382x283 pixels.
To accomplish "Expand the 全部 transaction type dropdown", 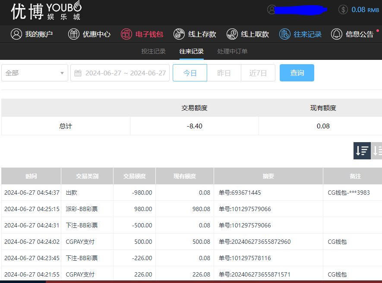I will [35, 73].
